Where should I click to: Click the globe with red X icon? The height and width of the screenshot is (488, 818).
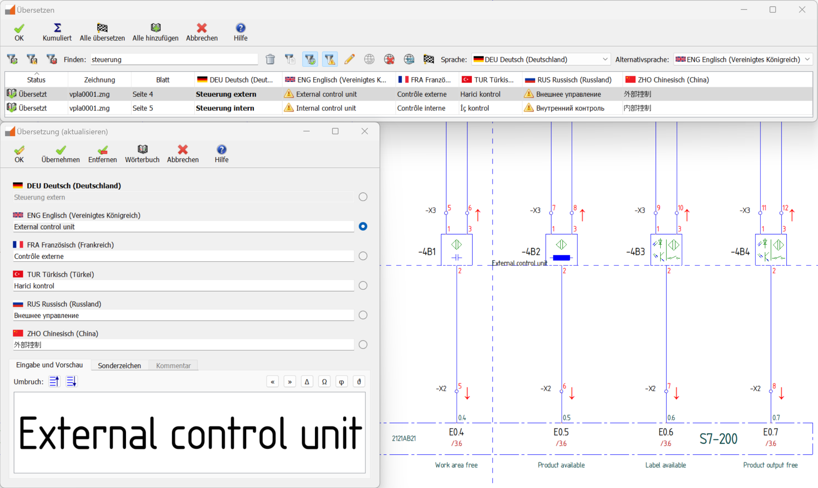[389, 59]
